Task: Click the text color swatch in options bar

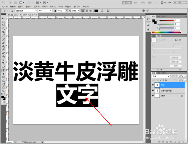Action: coord(96,11)
